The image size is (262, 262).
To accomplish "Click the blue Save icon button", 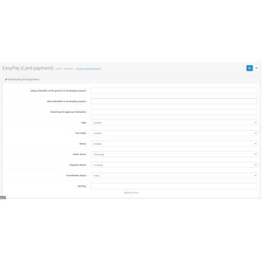I will tap(249, 68).
